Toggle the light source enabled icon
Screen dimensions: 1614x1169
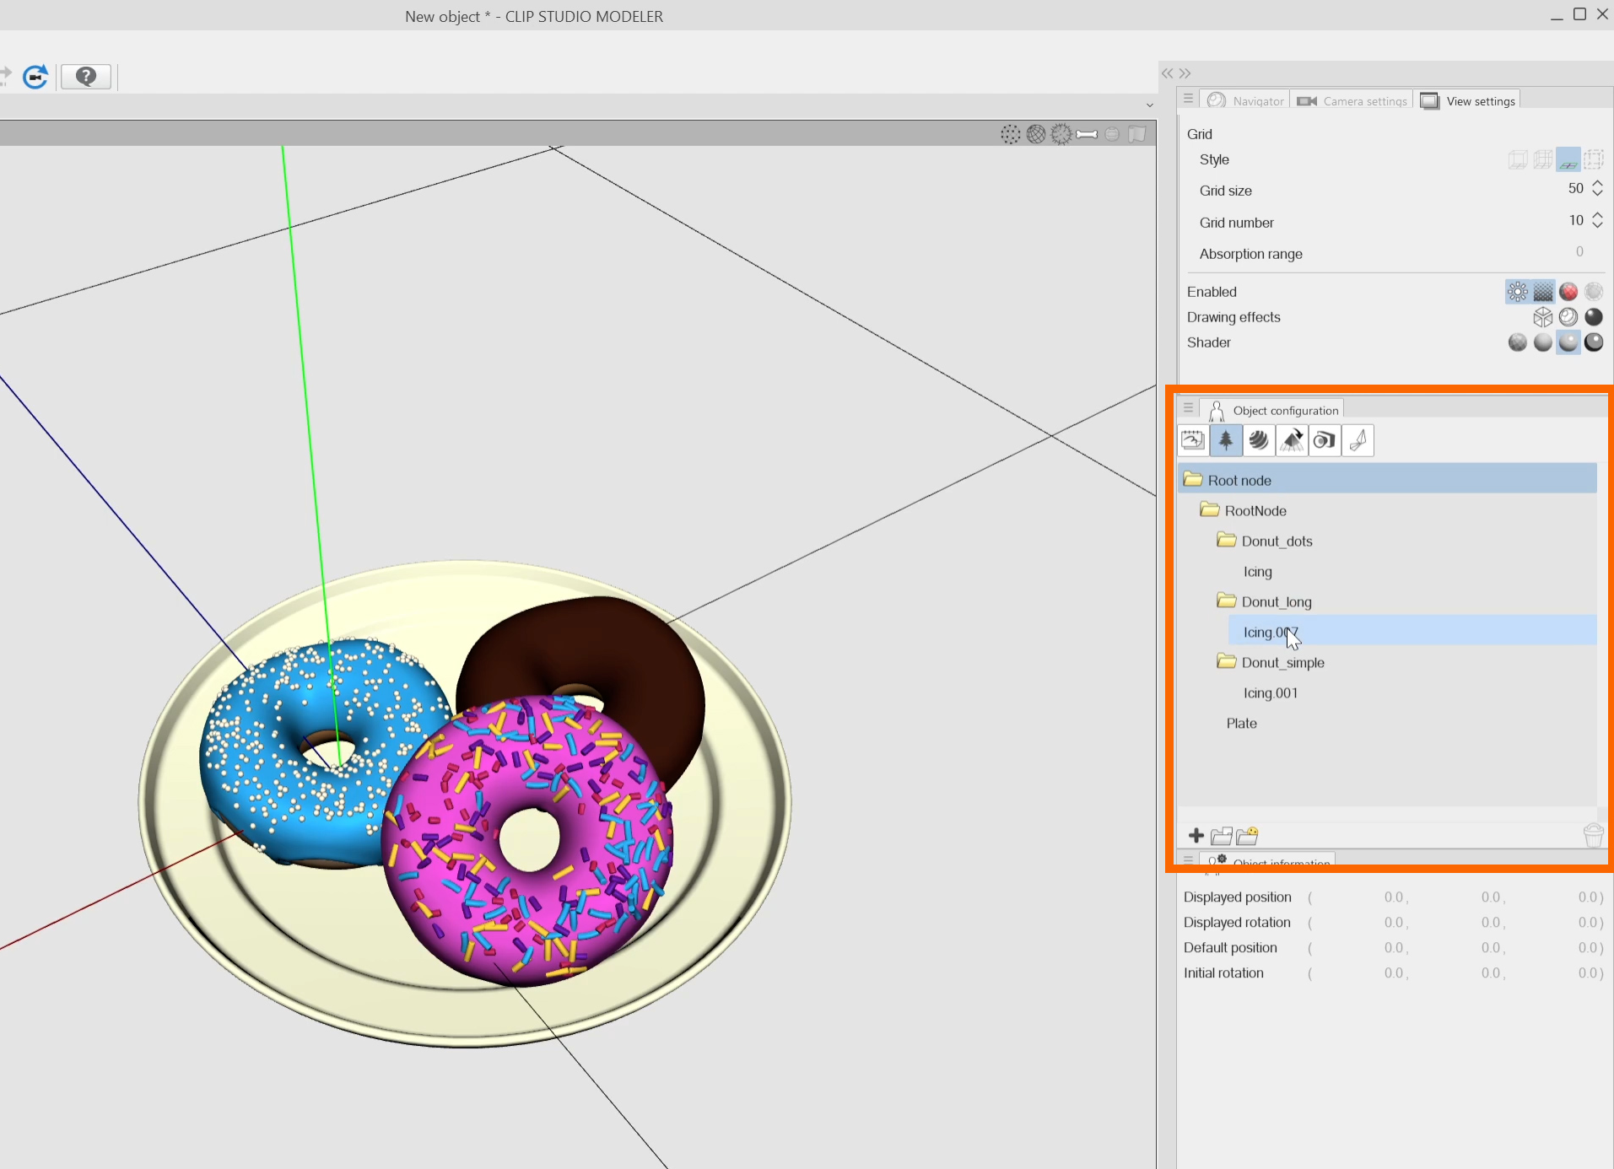click(1517, 292)
